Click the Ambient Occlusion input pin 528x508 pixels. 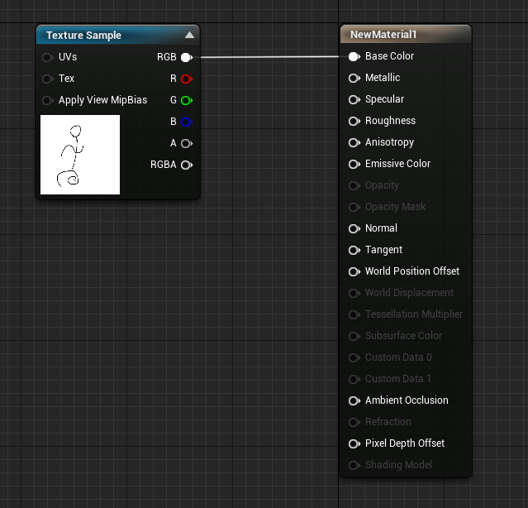(354, 400)
